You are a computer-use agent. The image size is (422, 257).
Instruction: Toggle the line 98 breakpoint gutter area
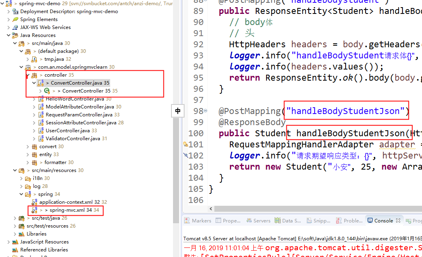[186, 111]
